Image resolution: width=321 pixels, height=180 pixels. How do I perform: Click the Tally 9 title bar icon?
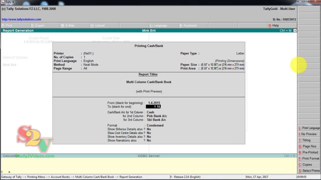(2, 2)
